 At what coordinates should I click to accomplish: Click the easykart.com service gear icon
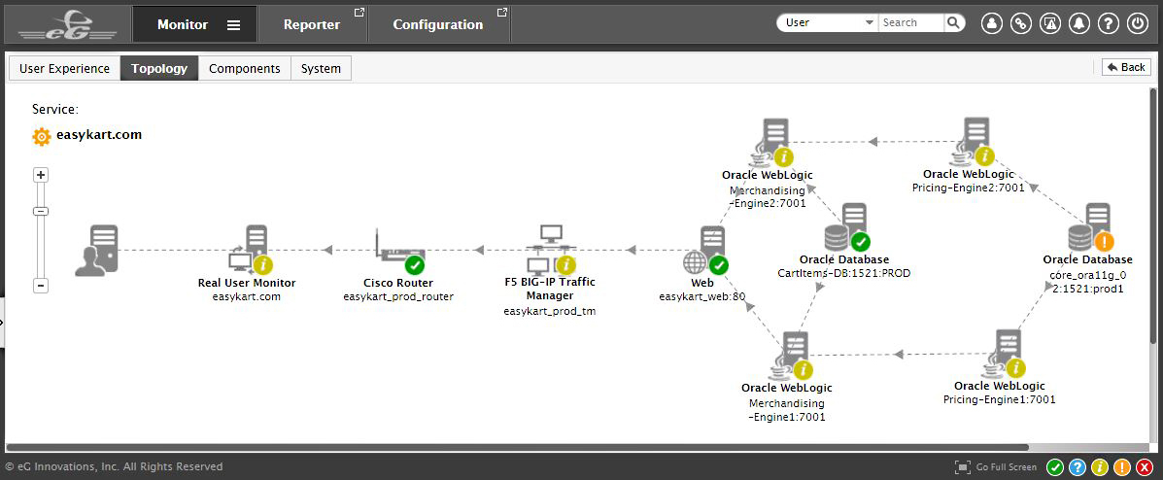coord(42,136)
